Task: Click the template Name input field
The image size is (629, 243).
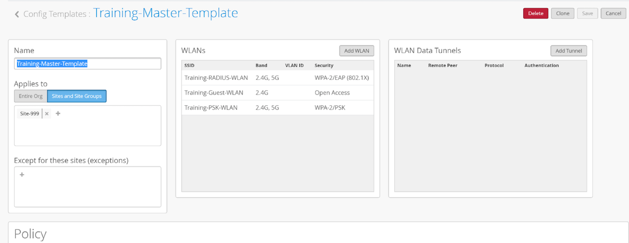Action: (87, 63)
